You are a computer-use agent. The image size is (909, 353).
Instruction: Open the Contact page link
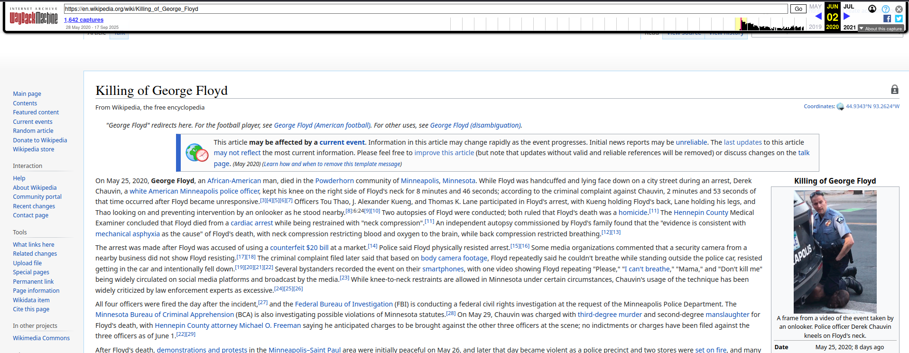coord(30,215)
